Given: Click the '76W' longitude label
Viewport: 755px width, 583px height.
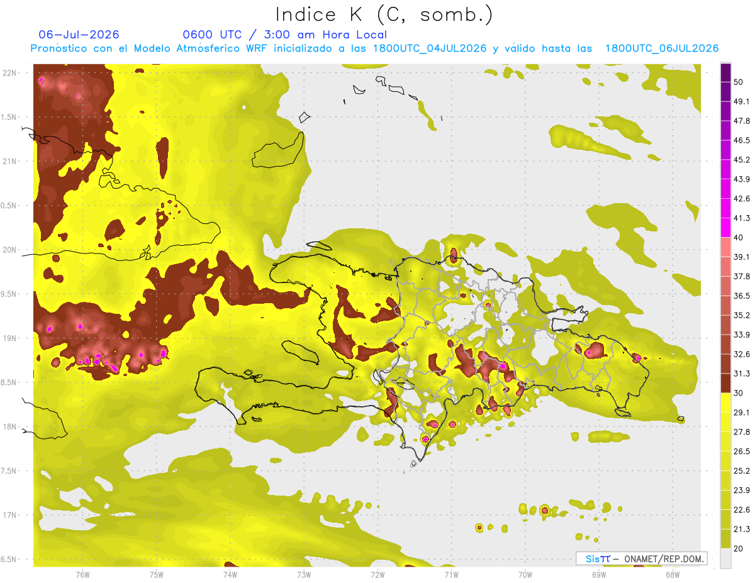Looking at the screenshot, I should 82,575.
